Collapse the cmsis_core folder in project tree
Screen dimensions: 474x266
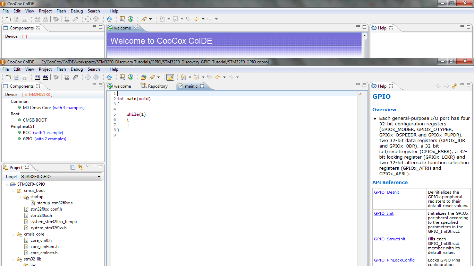pyautogui.click(x=13, y=234)
